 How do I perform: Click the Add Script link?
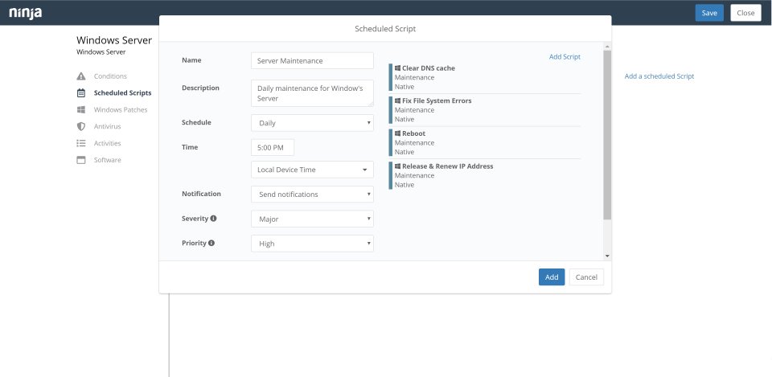click(x=565, y=57)
